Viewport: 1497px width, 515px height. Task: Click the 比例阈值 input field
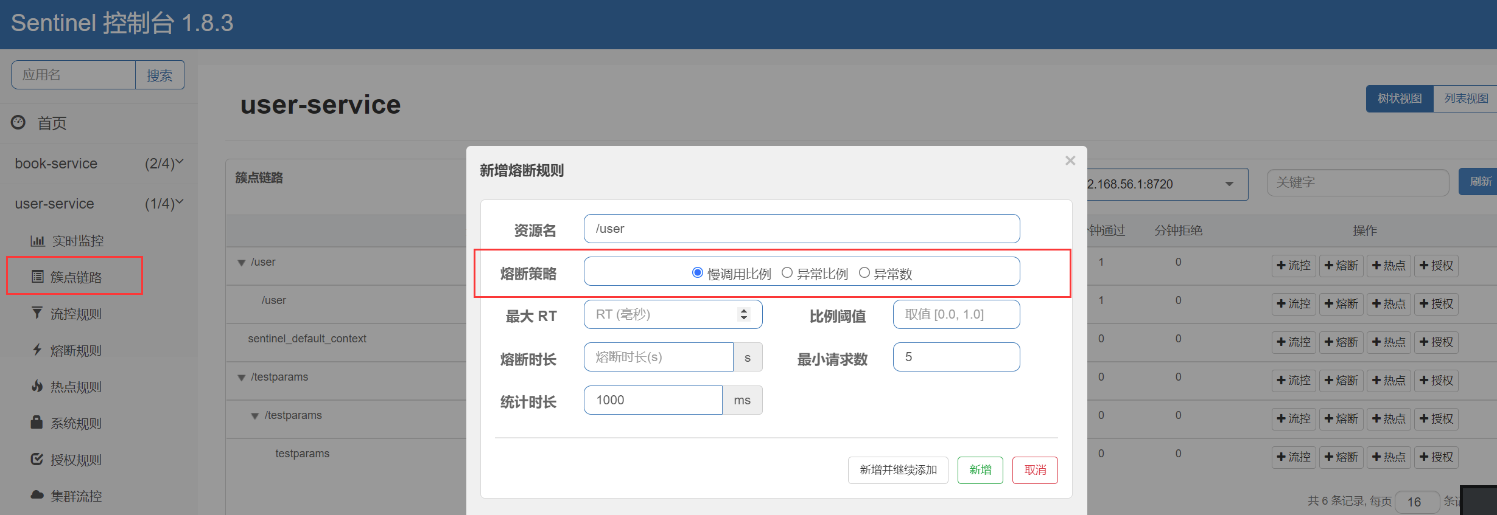tap(956, 314)
